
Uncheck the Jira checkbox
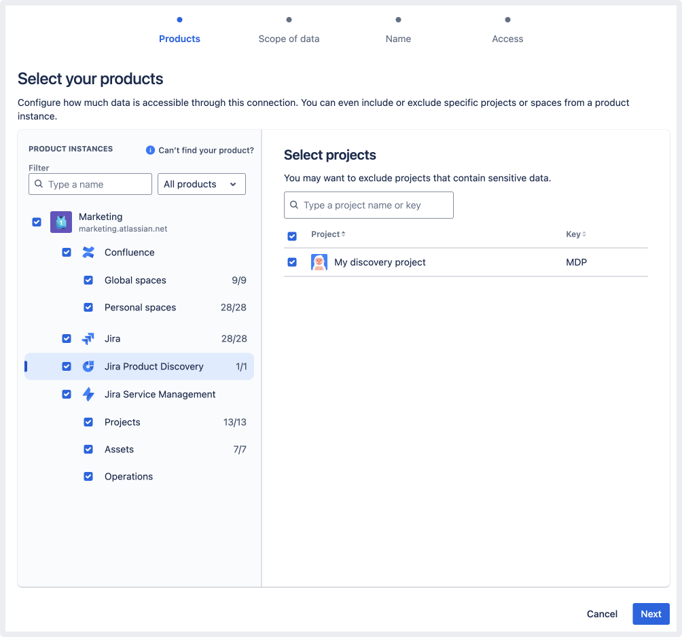pyautogui.click(x=67, y=339)
